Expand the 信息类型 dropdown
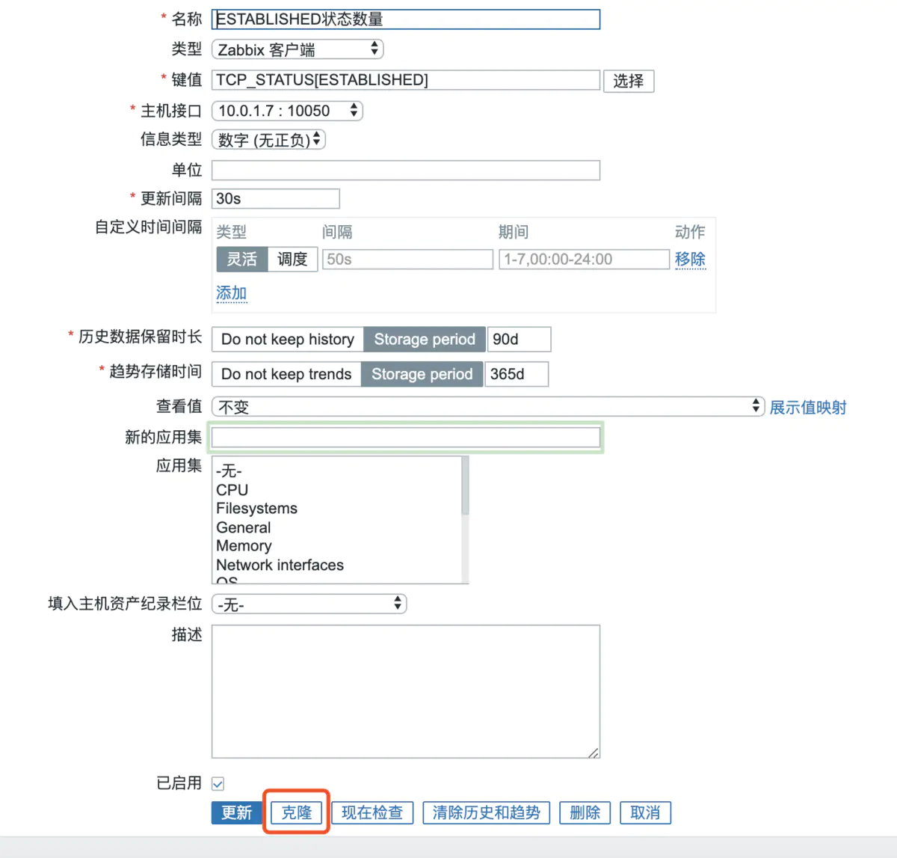The height and width of the screenshot is (858, 897). [268, 139]
